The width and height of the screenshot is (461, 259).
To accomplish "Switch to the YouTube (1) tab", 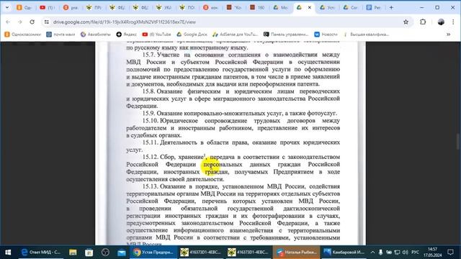I will pos(48,8).
